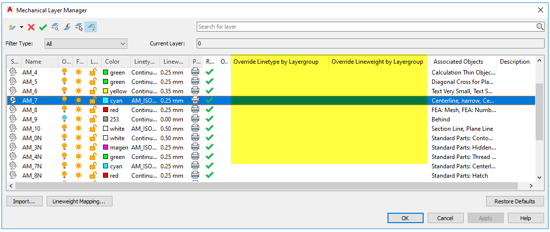Click the green color swatch of AM_4
This screenshot has height=232, width=550.
tap(106, 73)
